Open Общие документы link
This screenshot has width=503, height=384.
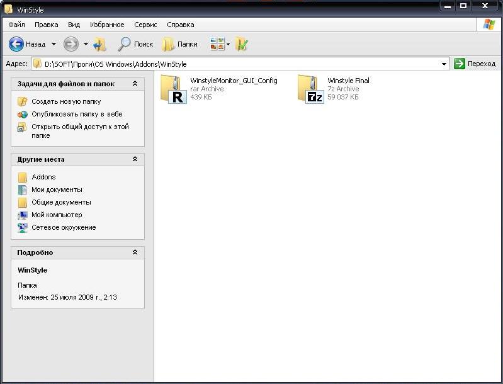click(x=61, y=203)
